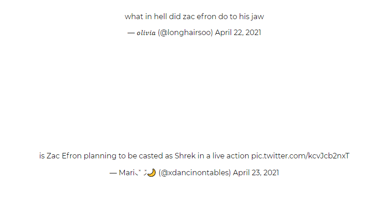Click the word 'planning' in second tweet
The image size is (370, 208).
coord(100,156)
